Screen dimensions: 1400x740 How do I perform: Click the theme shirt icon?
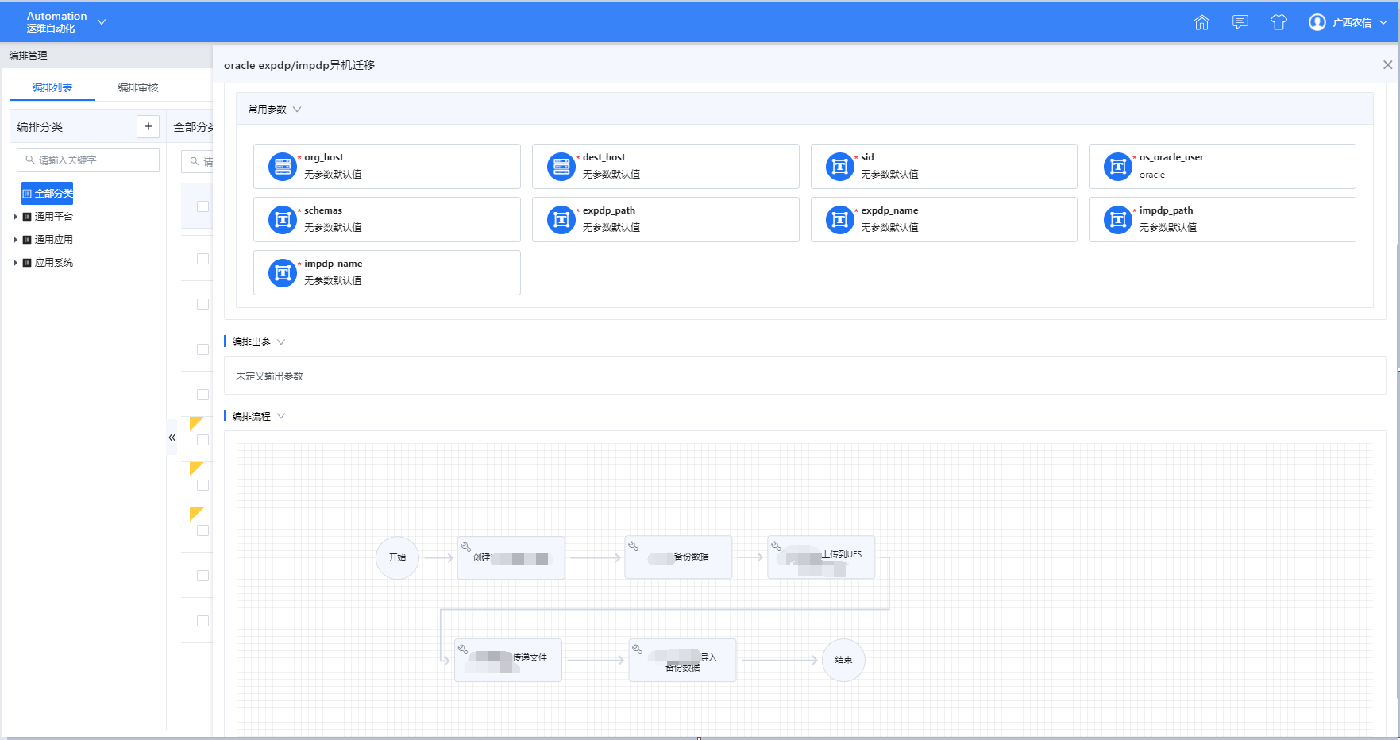coord(1279,22)
